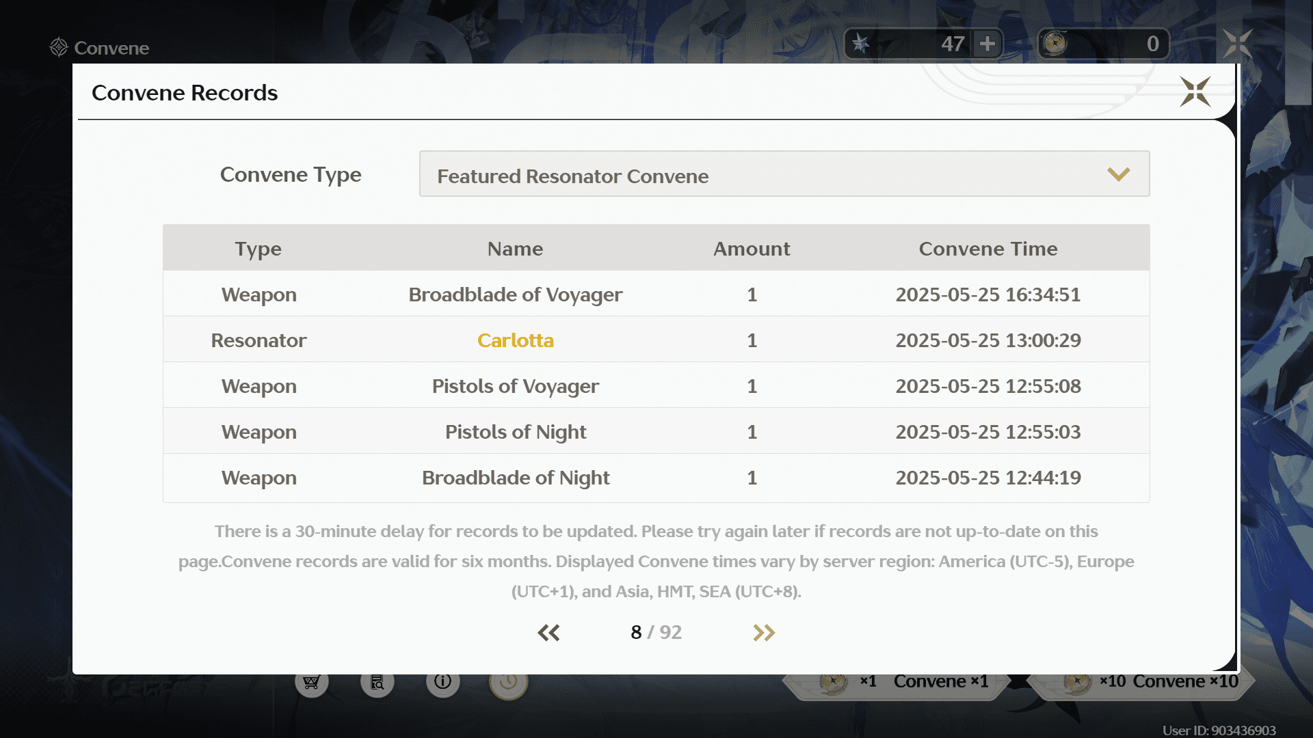Expand the Featured Resonator Convene chevron
This screenshot has height=738, width=1313.
[x=1119, y=174]
